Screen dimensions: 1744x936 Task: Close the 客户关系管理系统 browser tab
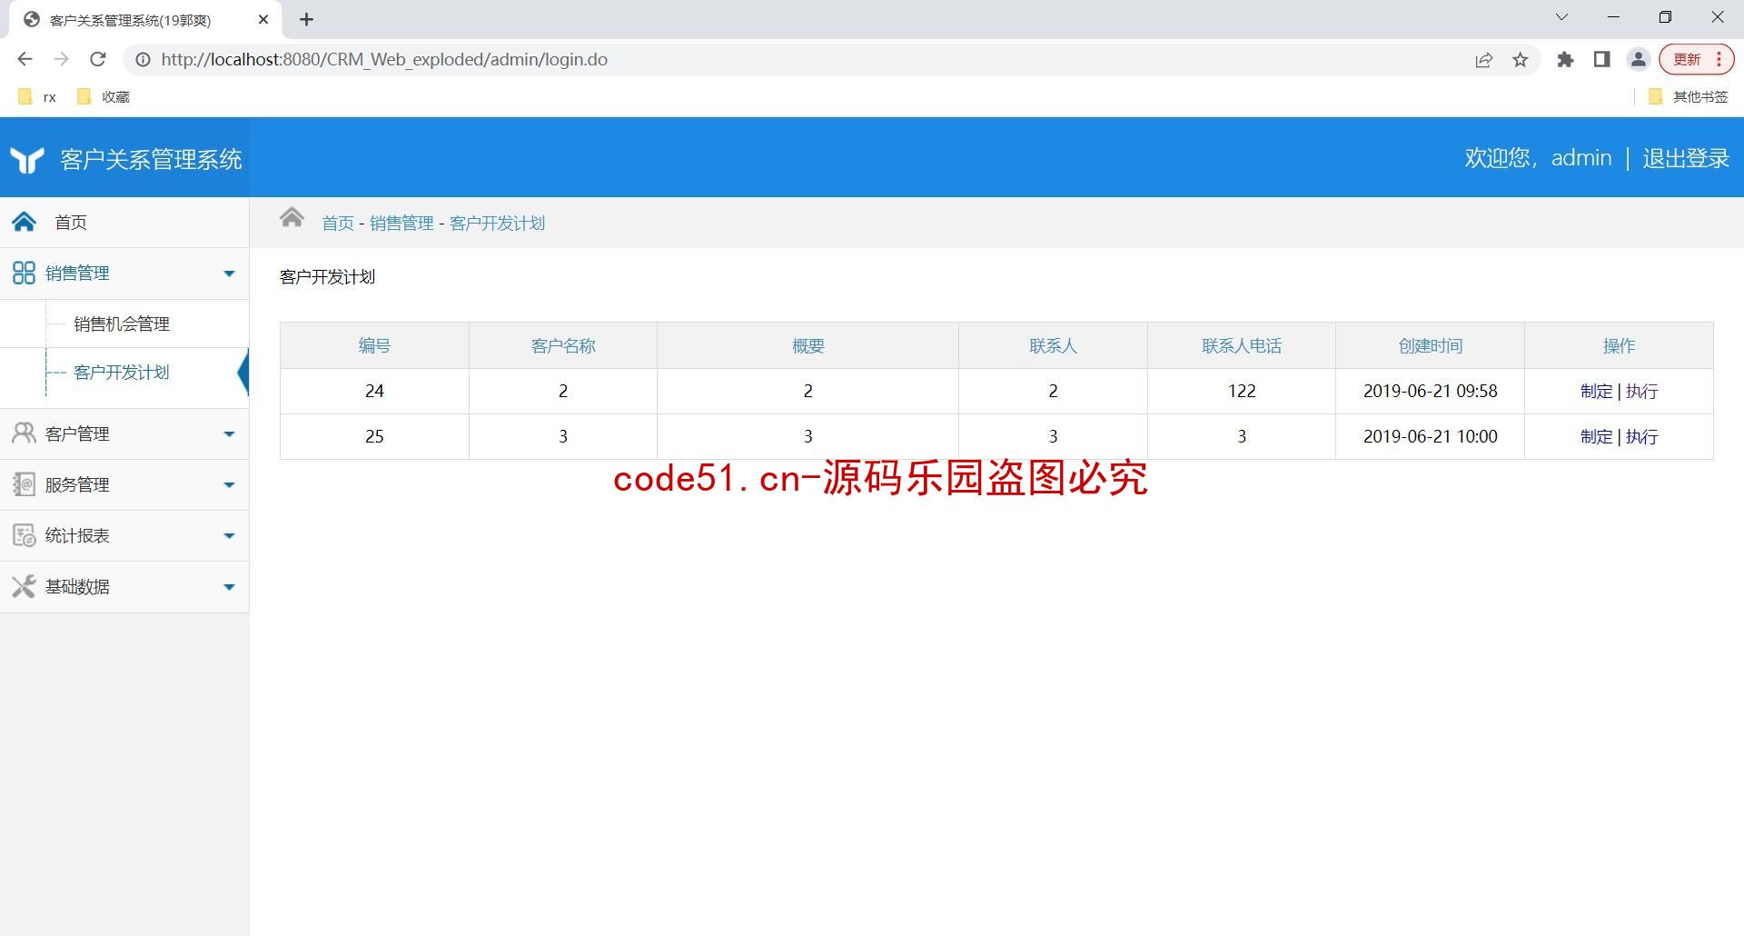(263, 19)
